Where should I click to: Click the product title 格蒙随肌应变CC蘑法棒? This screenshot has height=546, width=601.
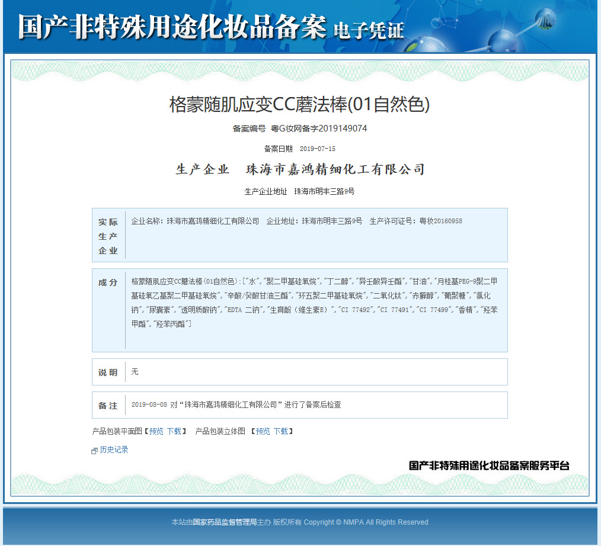pyautogui.click(x=299, y=105)
